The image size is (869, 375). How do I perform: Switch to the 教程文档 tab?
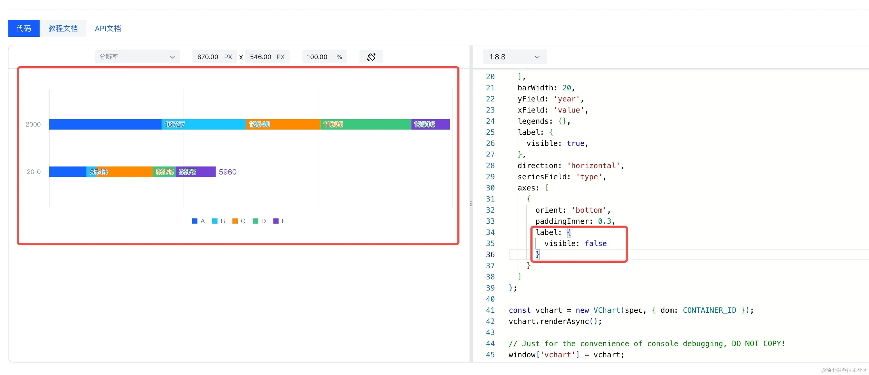[x=63, y=28]
